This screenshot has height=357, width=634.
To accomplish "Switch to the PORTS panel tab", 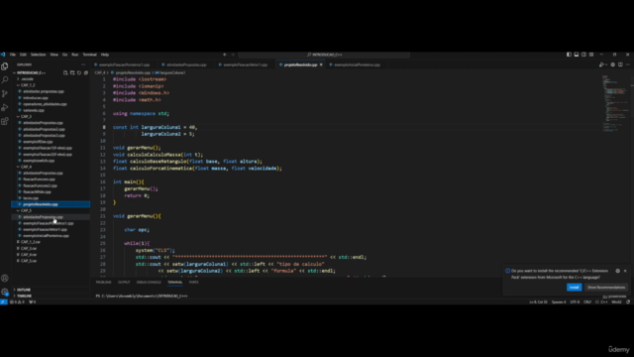I will [194, 282].
